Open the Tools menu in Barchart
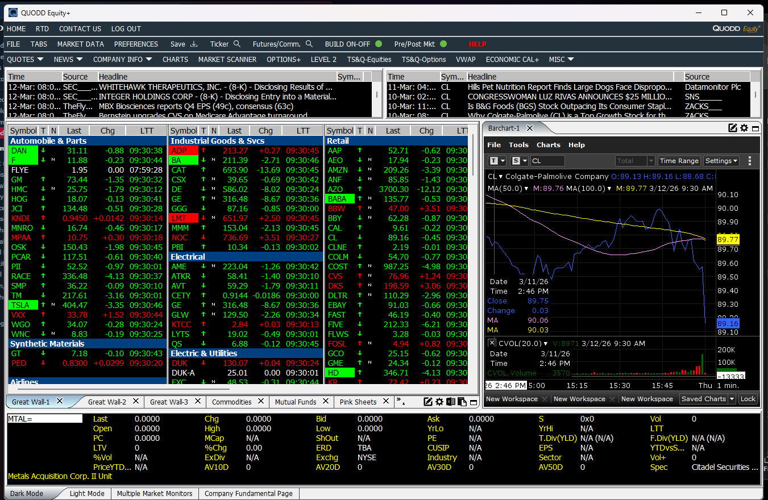Screen dimensions: 768x500 pos(518,145)
